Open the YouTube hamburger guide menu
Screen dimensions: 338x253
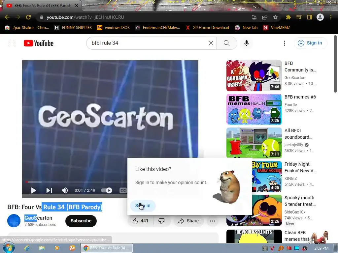[12, 43]
